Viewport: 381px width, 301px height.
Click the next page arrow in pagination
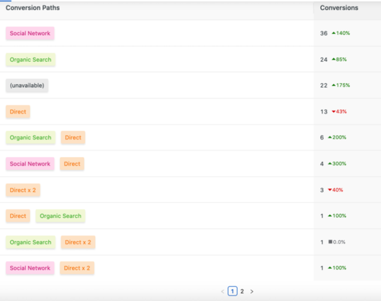coord(252,292)
